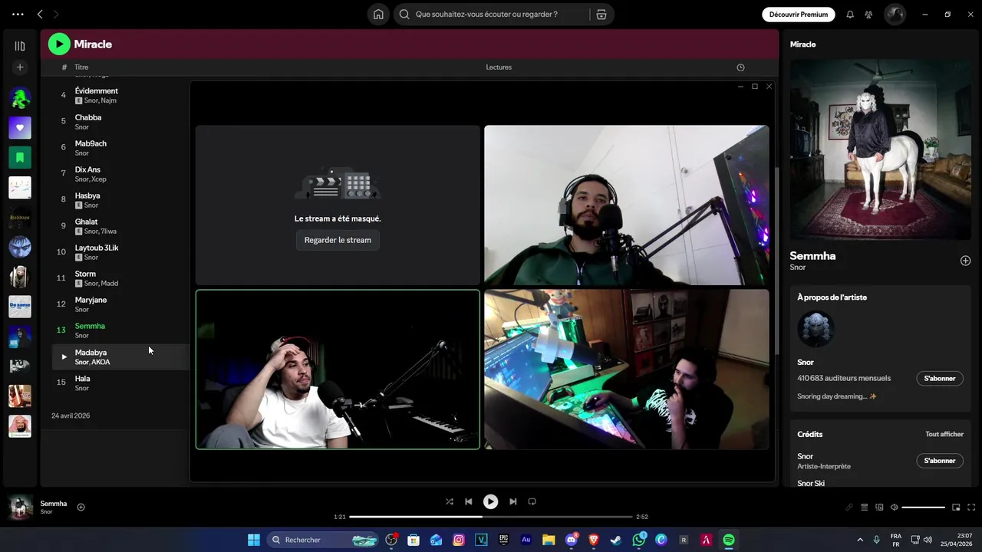Open the Friends activity icon in the top bar
The image size is (982, 552).
point(868,15)
